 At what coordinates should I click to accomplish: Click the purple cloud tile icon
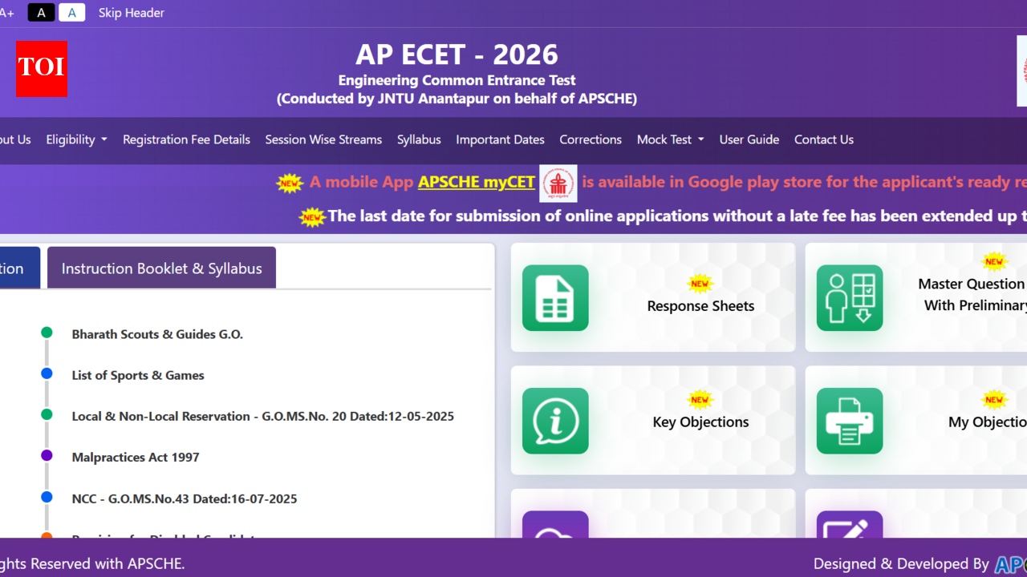[x=555, y=531]
